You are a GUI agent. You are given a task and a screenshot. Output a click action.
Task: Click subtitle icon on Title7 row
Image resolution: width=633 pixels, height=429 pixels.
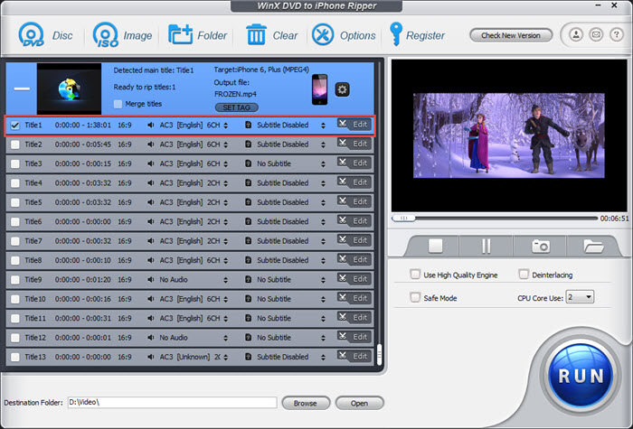tap(249, 241)
